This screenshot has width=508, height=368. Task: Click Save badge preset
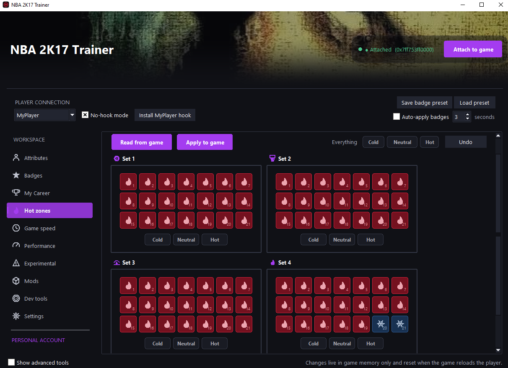pyautogui.click(x=425, y=103)
